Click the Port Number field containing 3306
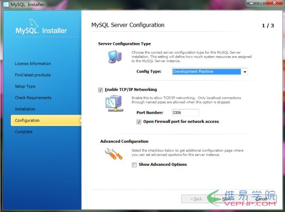The image size is (285, 212). coord(185,113)
